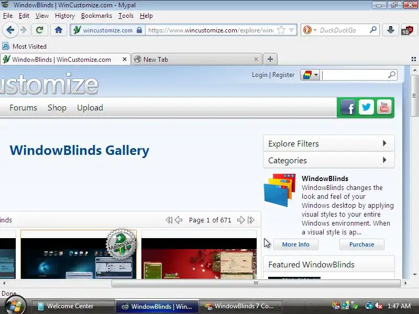Close the WindowBlinds tab
The height and width of the screenshot is (314, 419).
point(125,59)
